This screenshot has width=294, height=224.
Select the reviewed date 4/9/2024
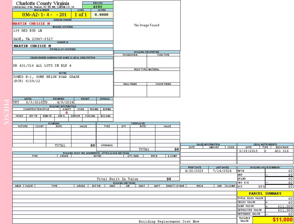coord(65,102)
